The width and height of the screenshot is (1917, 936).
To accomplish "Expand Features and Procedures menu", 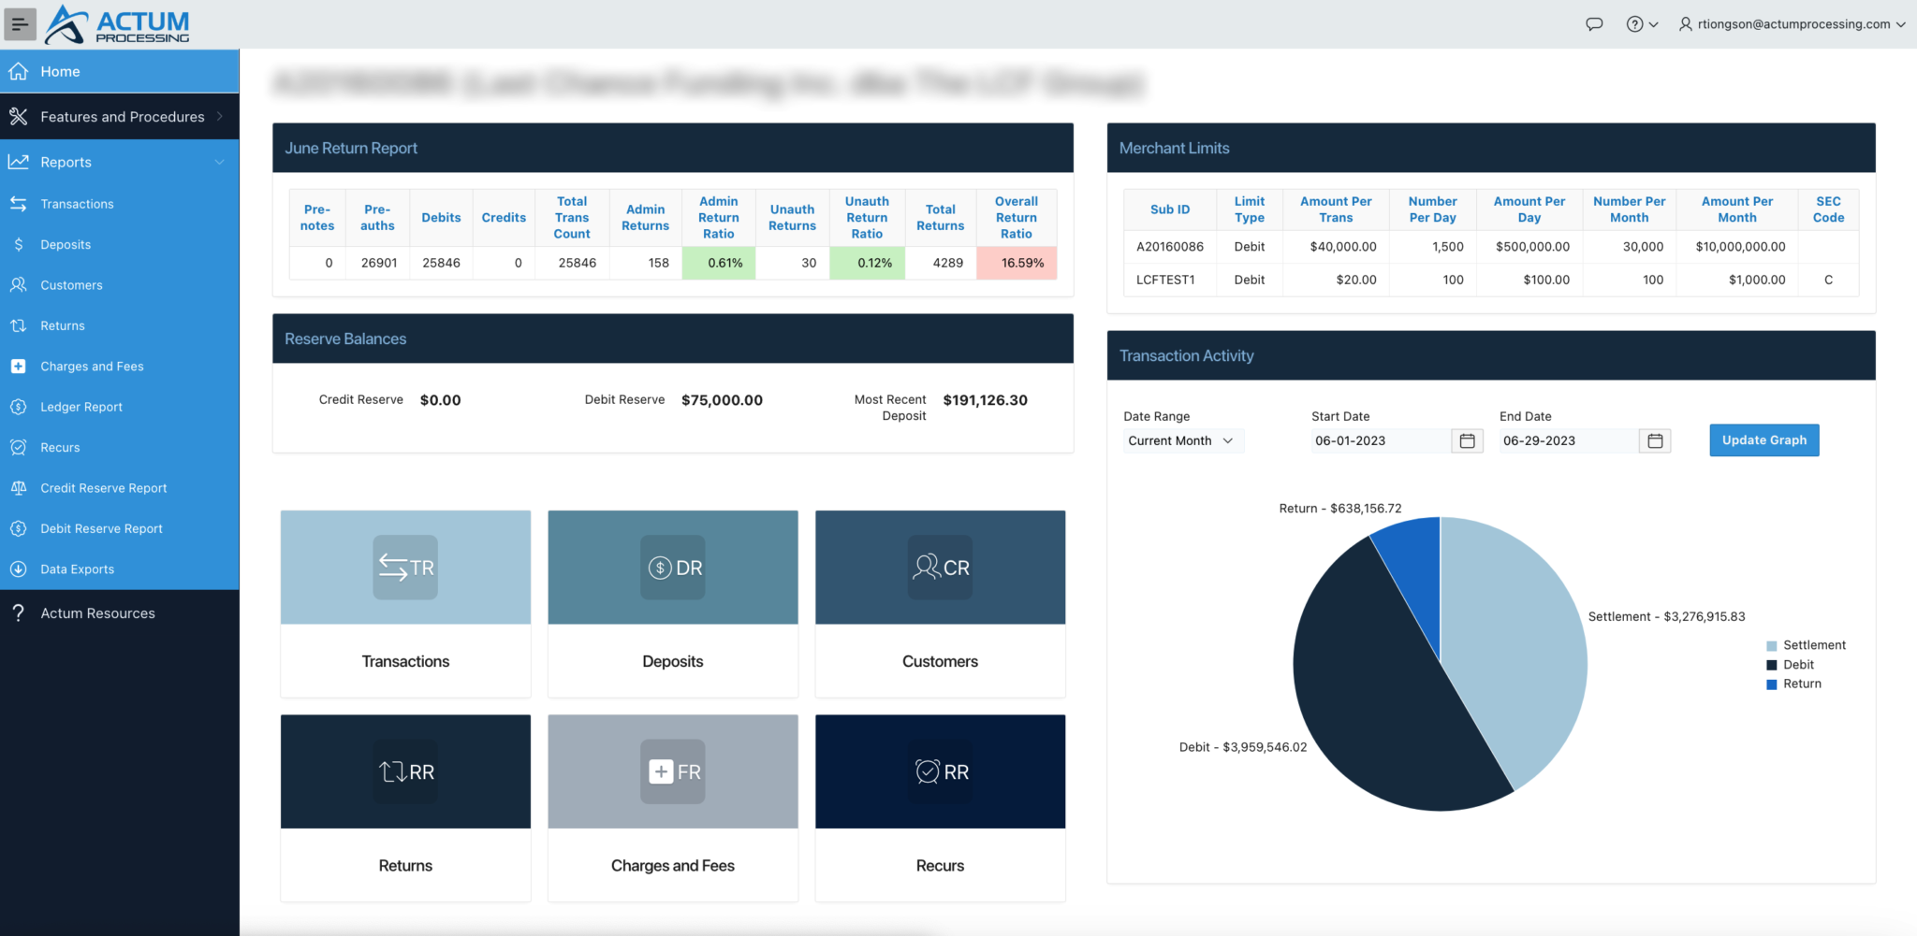I will point(120,117).
